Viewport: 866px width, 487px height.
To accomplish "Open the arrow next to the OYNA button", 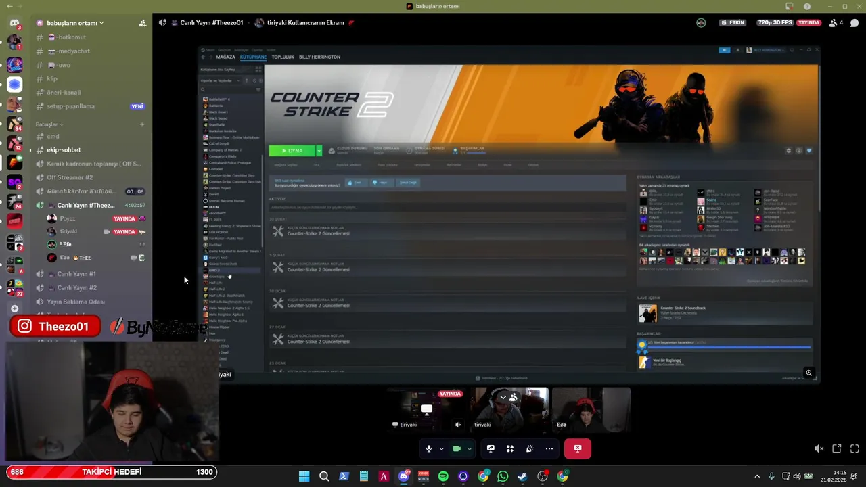I will click(319, 150).
